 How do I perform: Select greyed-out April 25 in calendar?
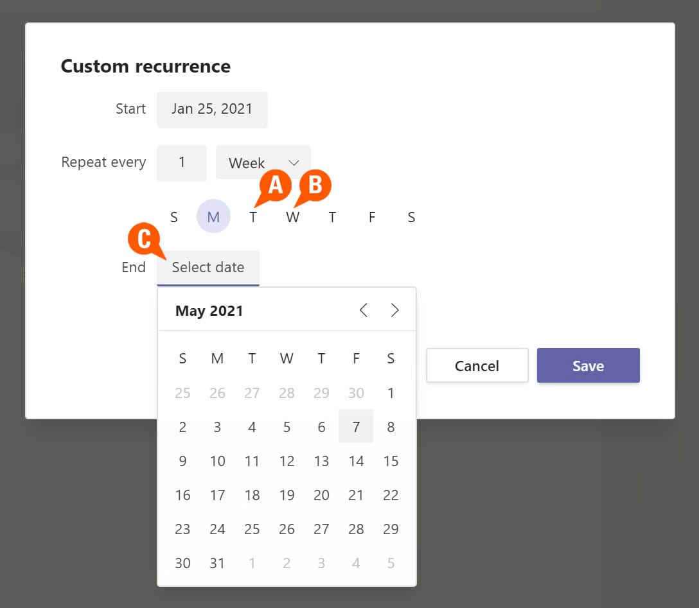click(x=182, y=393)
